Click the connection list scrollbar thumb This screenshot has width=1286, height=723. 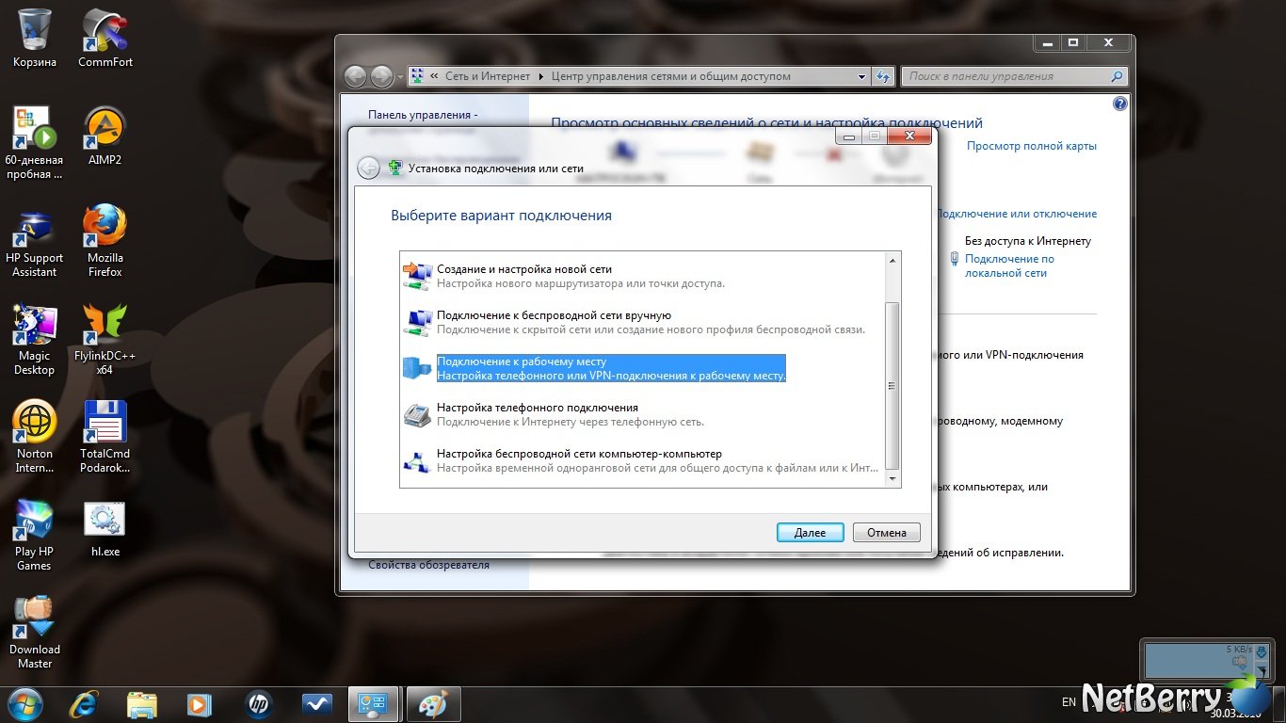point(892,386)
